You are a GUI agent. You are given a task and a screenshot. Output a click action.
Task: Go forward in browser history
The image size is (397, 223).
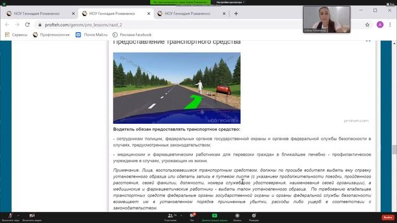(x=17, y=25)
